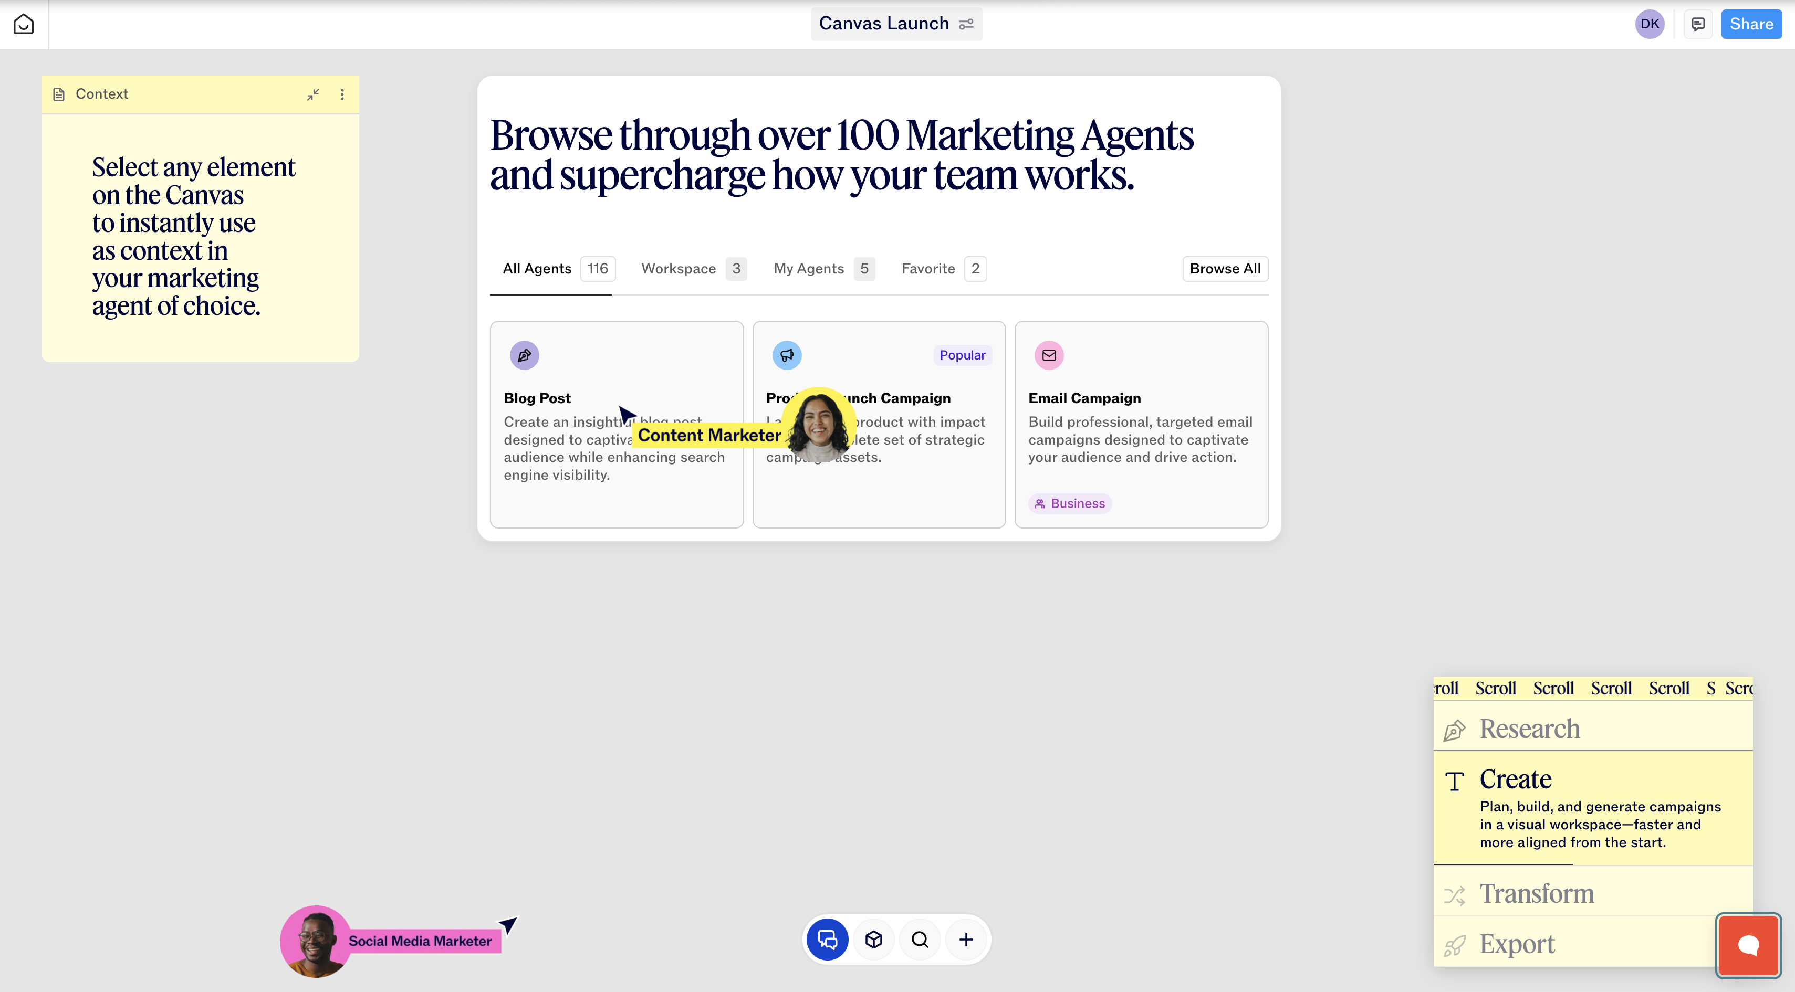Click the Business tag on Email Campaign
This screenshot has width=1795, height=992.
coord(1070,504)
